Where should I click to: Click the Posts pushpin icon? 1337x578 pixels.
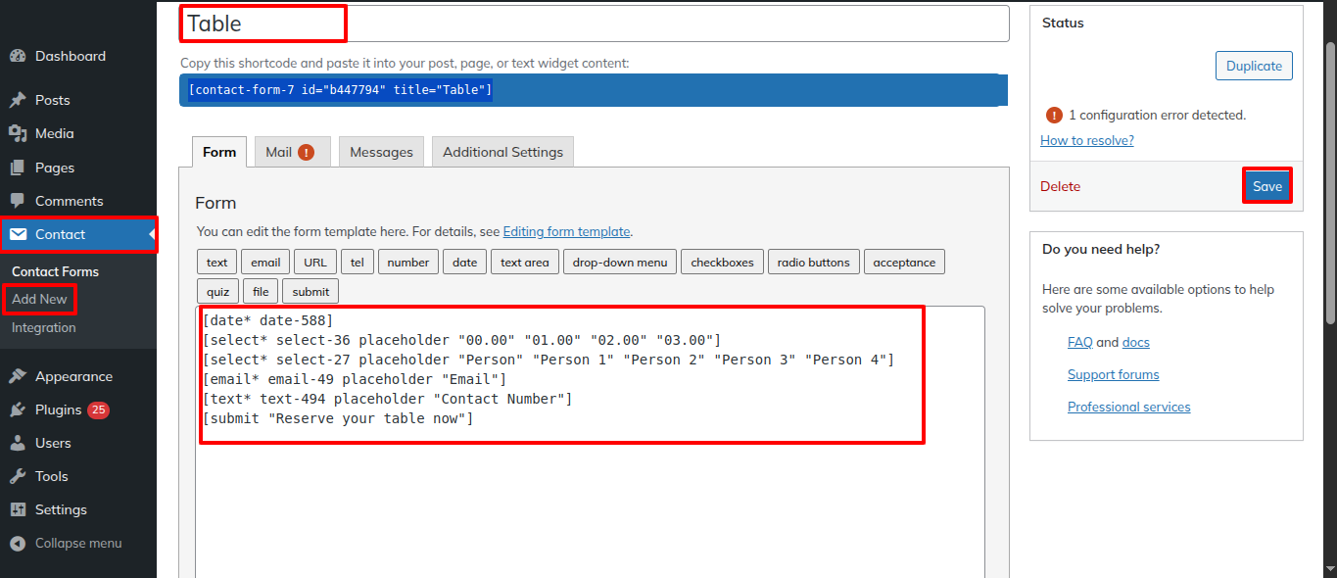point(18,100)
